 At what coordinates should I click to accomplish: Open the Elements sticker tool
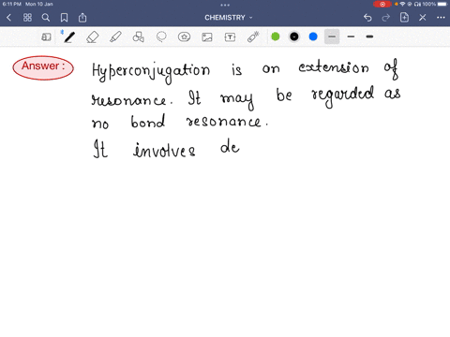point(184,37)
